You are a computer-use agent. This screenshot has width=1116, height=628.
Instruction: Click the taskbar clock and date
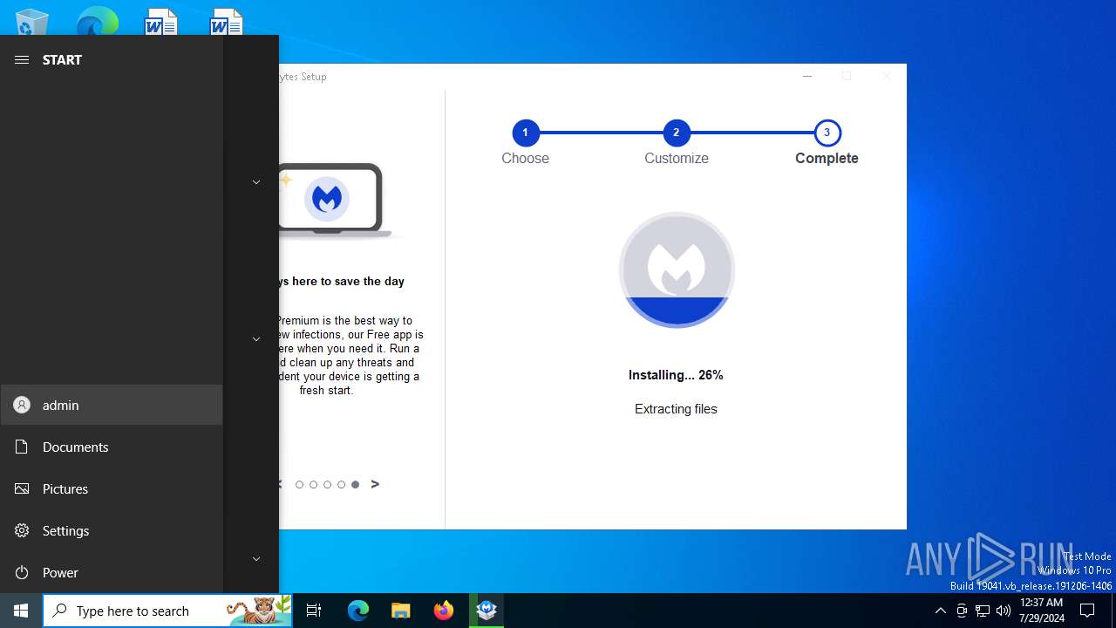1041,611
